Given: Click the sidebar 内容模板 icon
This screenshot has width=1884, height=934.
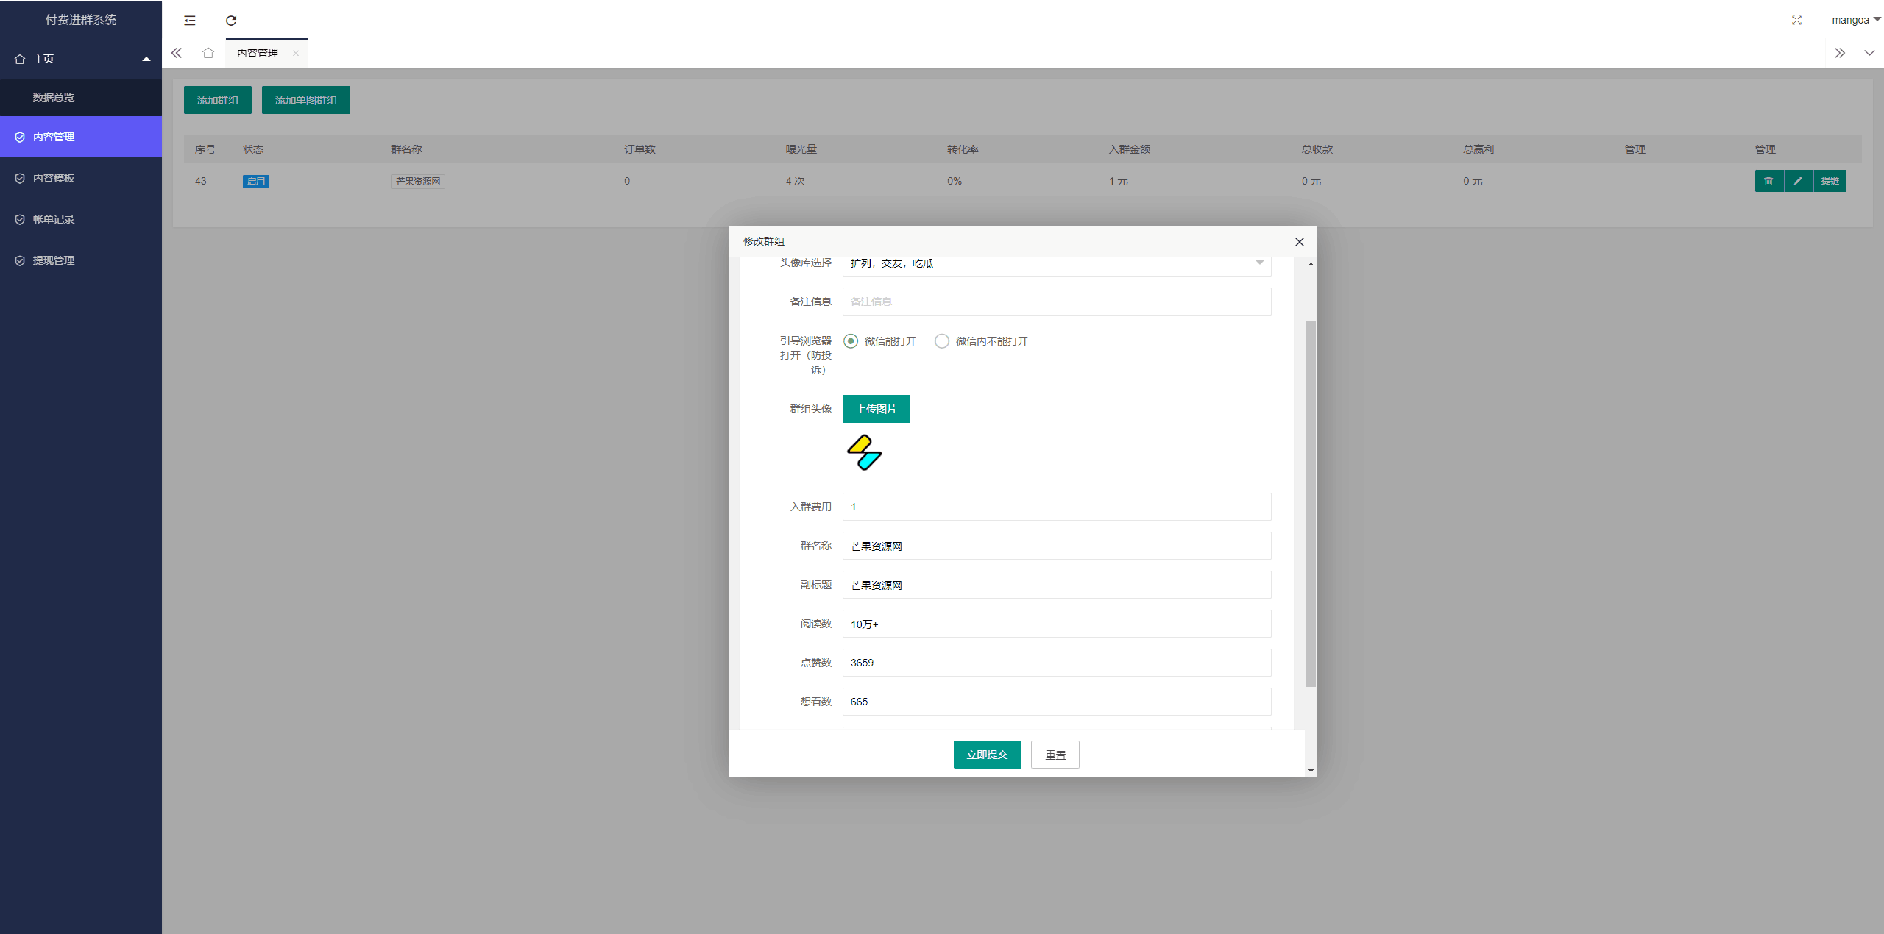Looking at the screenshot, I should [19, 177].
